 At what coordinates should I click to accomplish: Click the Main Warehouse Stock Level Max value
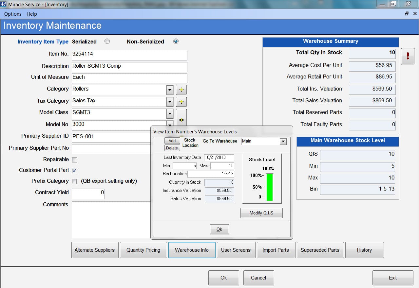tap(357, 178)
